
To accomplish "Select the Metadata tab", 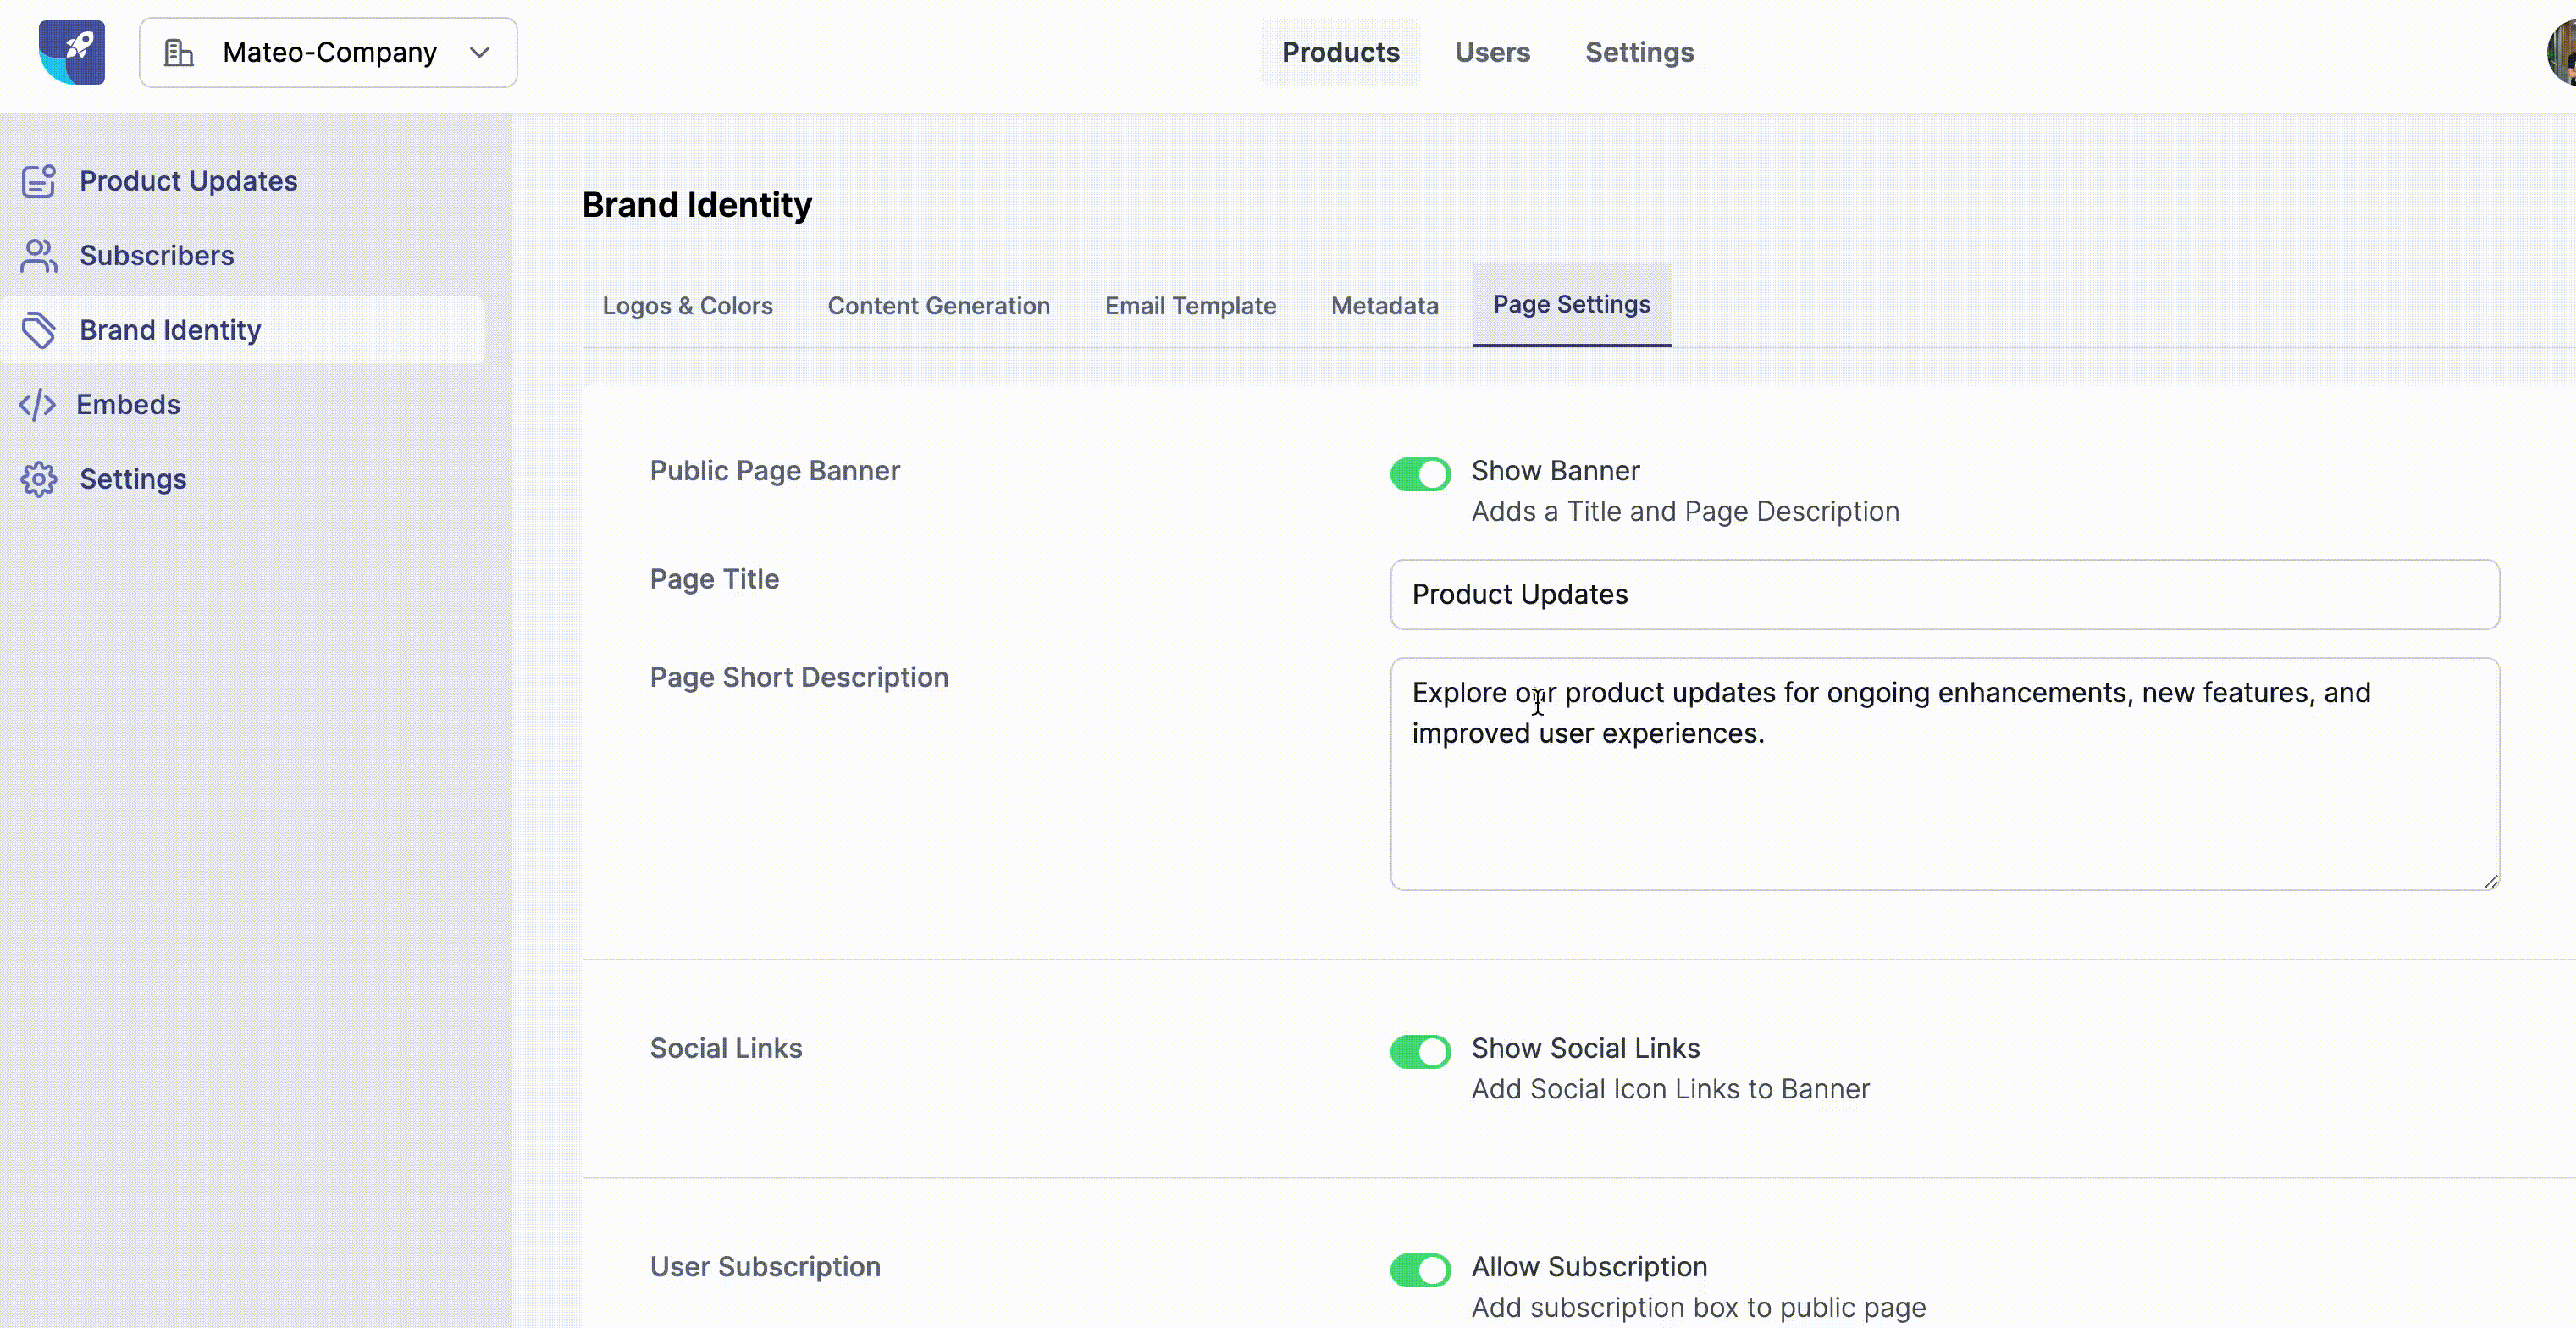I will [1384, 303].
